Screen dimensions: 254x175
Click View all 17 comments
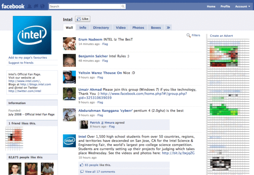point(100,171)
